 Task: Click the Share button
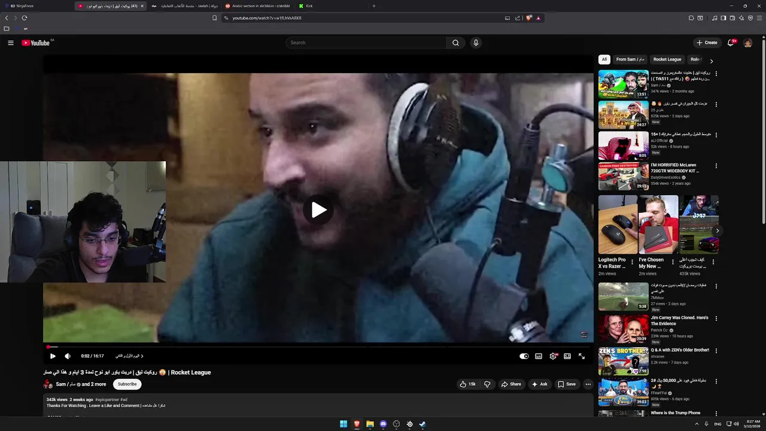511,384
